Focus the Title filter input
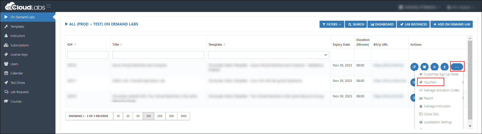Viewport: 482px width, 134px height. [158, 55]
